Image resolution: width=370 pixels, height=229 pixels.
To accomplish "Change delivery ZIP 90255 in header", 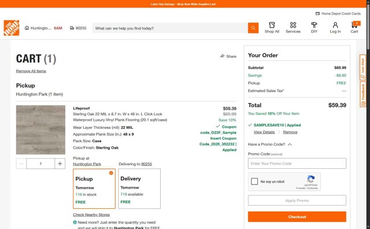I will (x=78, y=28).
